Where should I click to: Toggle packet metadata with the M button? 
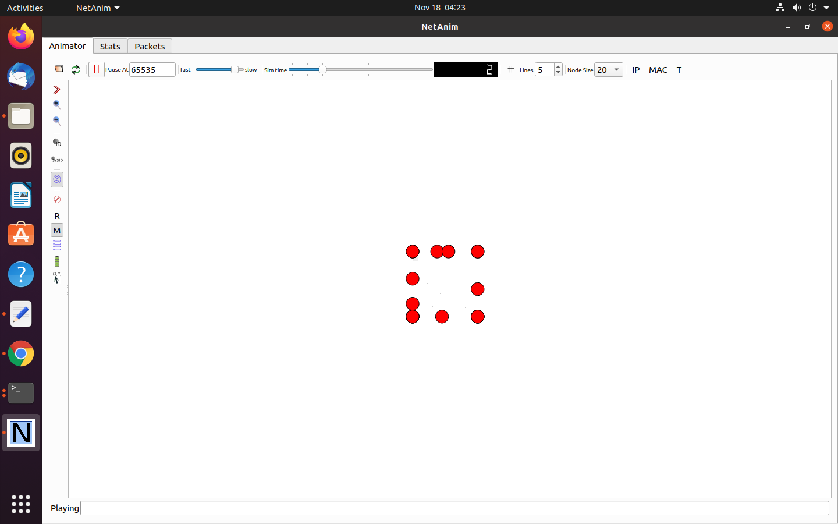pos(56,231)
